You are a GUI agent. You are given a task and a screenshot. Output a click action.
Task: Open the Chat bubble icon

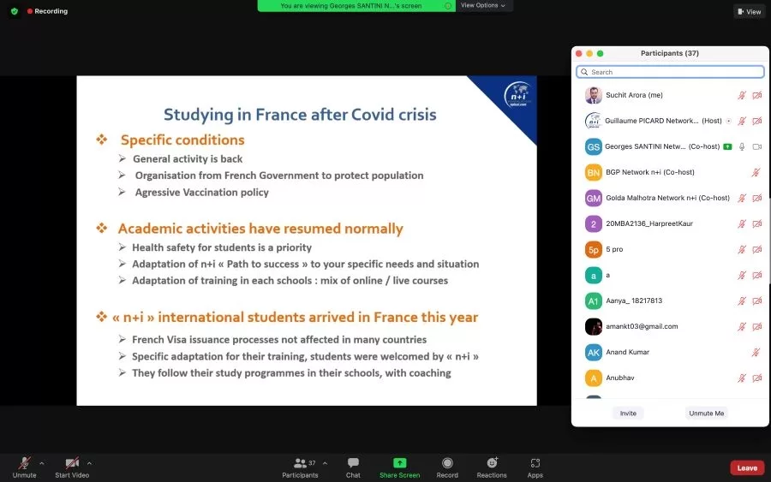point(353,463)
